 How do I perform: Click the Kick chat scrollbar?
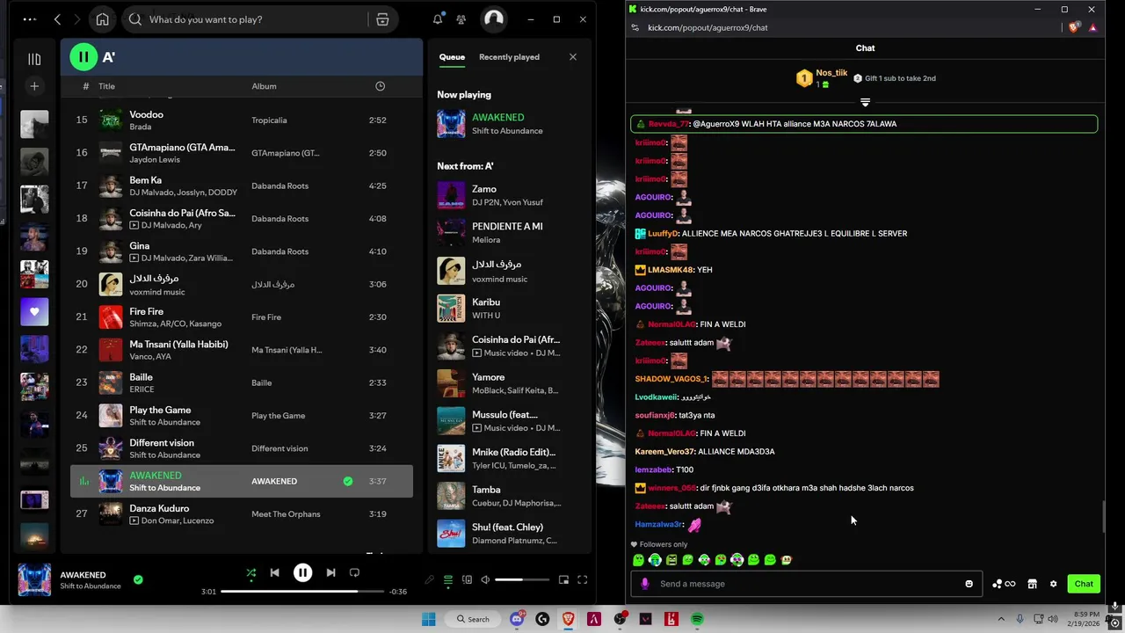(x=1104, y=516)
